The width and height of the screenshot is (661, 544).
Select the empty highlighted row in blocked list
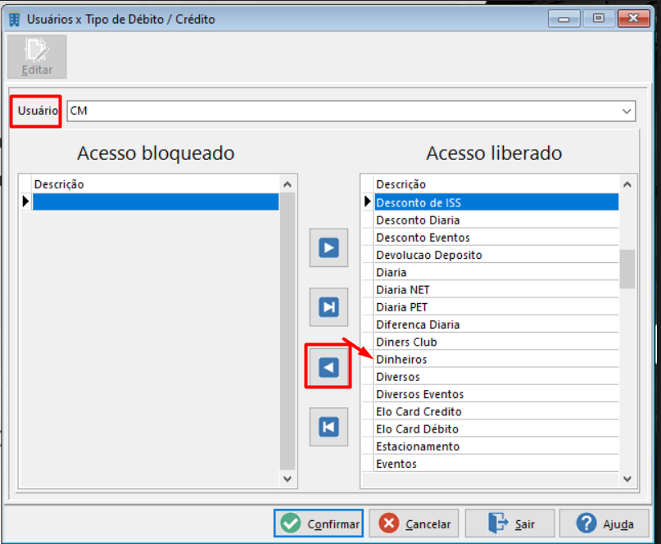[156, 202]
